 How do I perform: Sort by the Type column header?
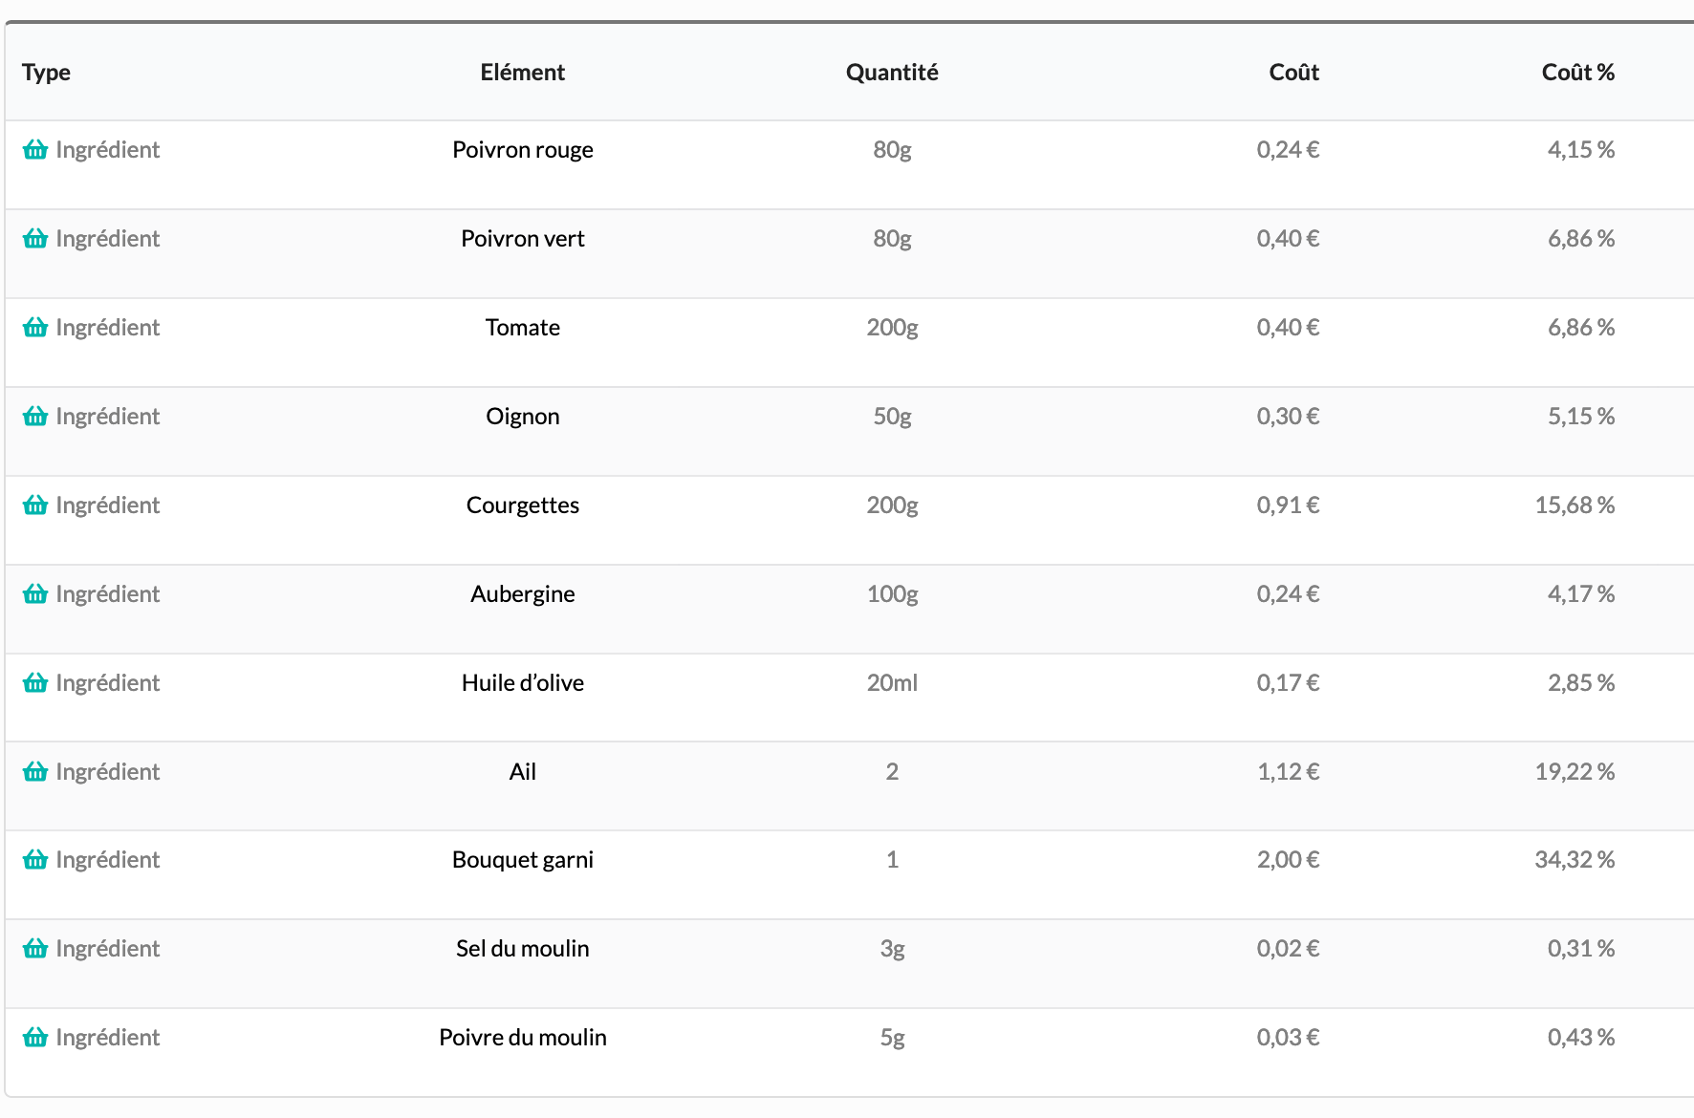(x=46, y=73)
